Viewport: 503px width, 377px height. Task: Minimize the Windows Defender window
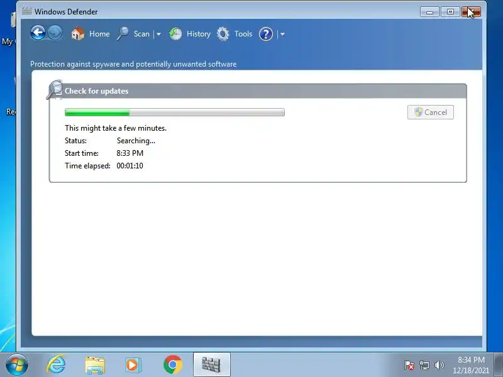(429, 12)
